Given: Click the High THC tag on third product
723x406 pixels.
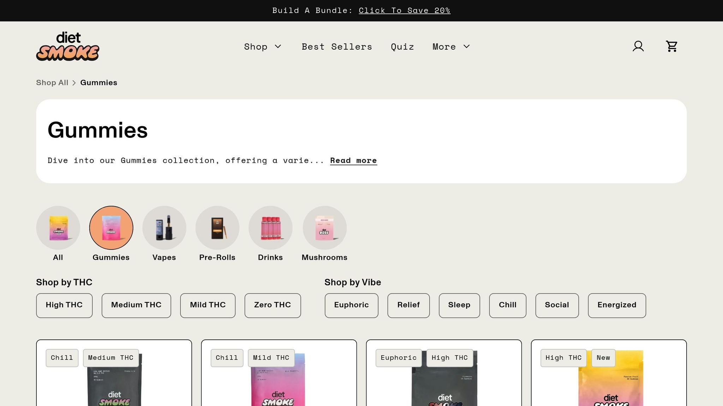Looking at the screenshot, I should [450, 358].
